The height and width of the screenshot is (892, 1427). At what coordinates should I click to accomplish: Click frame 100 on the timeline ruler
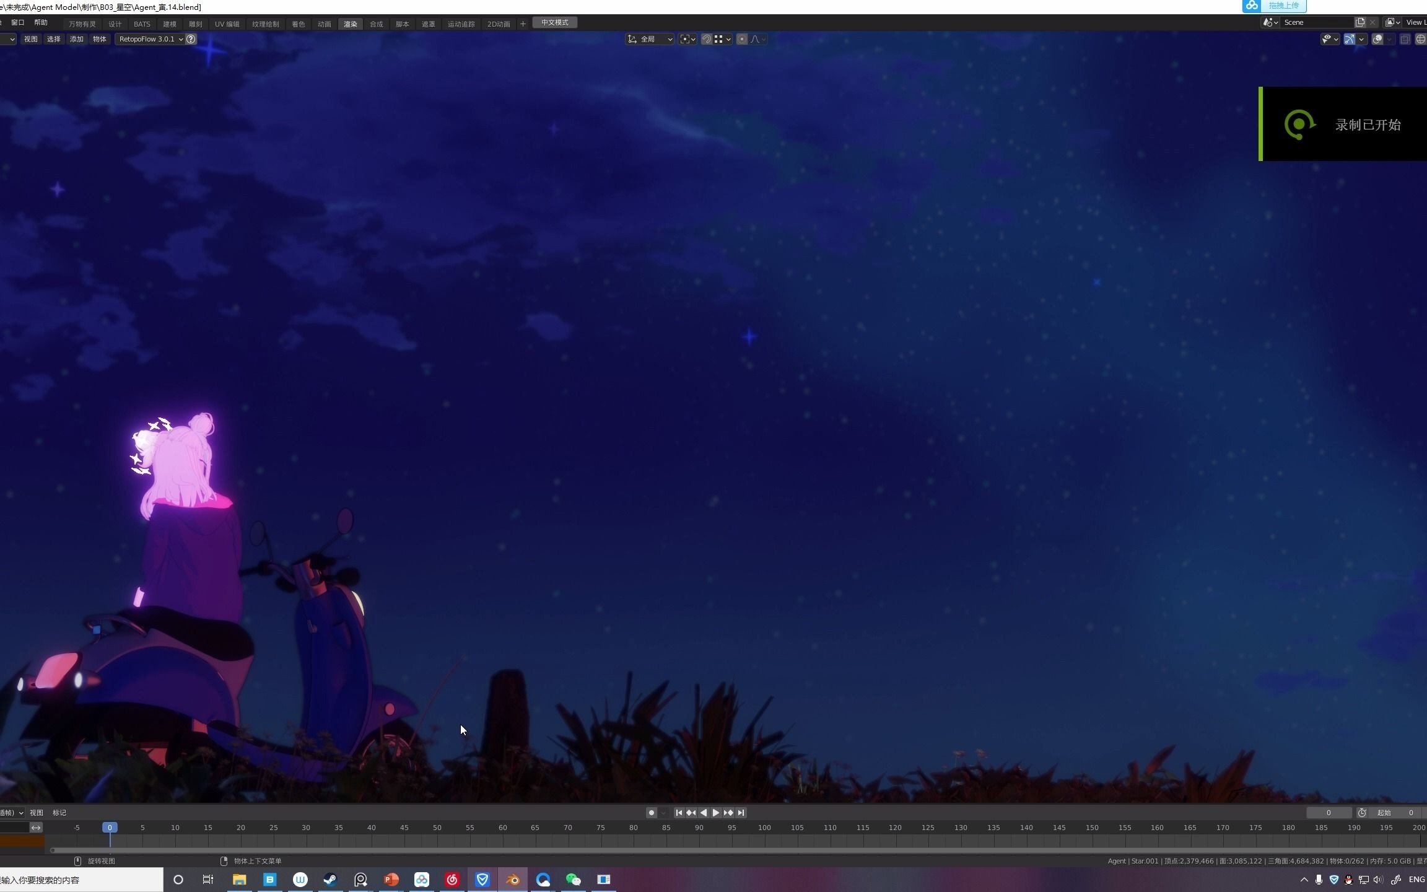point(764,828)
